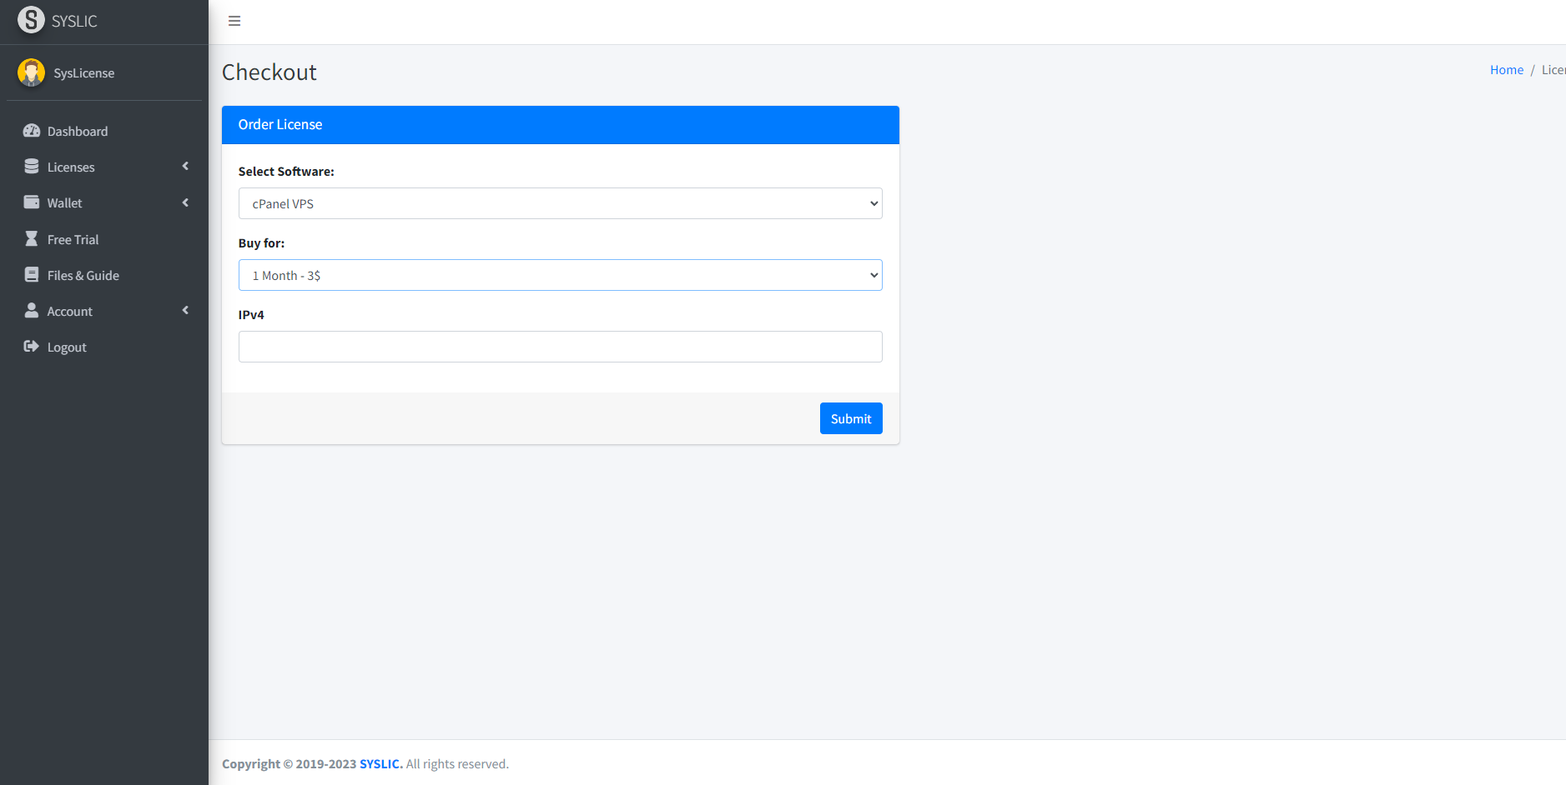The height and width of the screenshot is (785, 1566).
Task: Open the Free Trial menu item
Action: (x=73, y=239)
